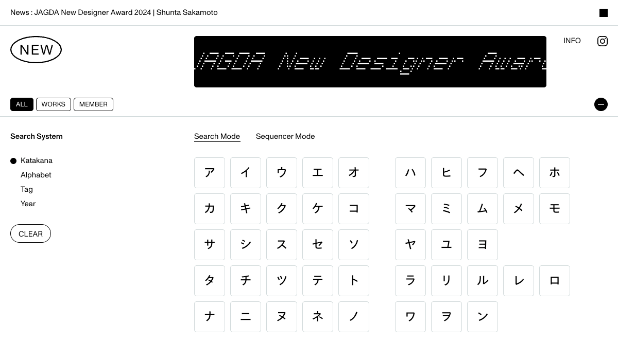Choose the ネ key
This screenshot has width=618, height=343.
318,317
